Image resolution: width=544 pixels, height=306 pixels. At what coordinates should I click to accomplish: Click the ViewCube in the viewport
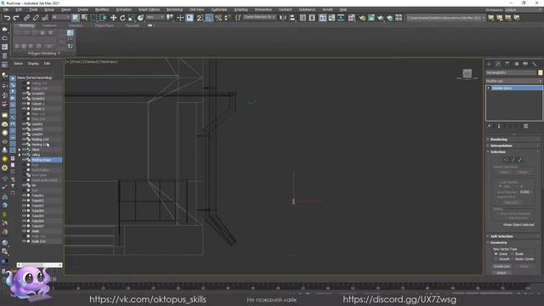click(467, 74)
